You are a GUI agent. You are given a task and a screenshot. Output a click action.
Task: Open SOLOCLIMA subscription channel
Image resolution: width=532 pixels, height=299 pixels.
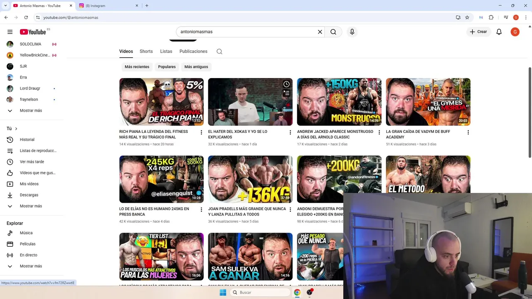point(32,44)
